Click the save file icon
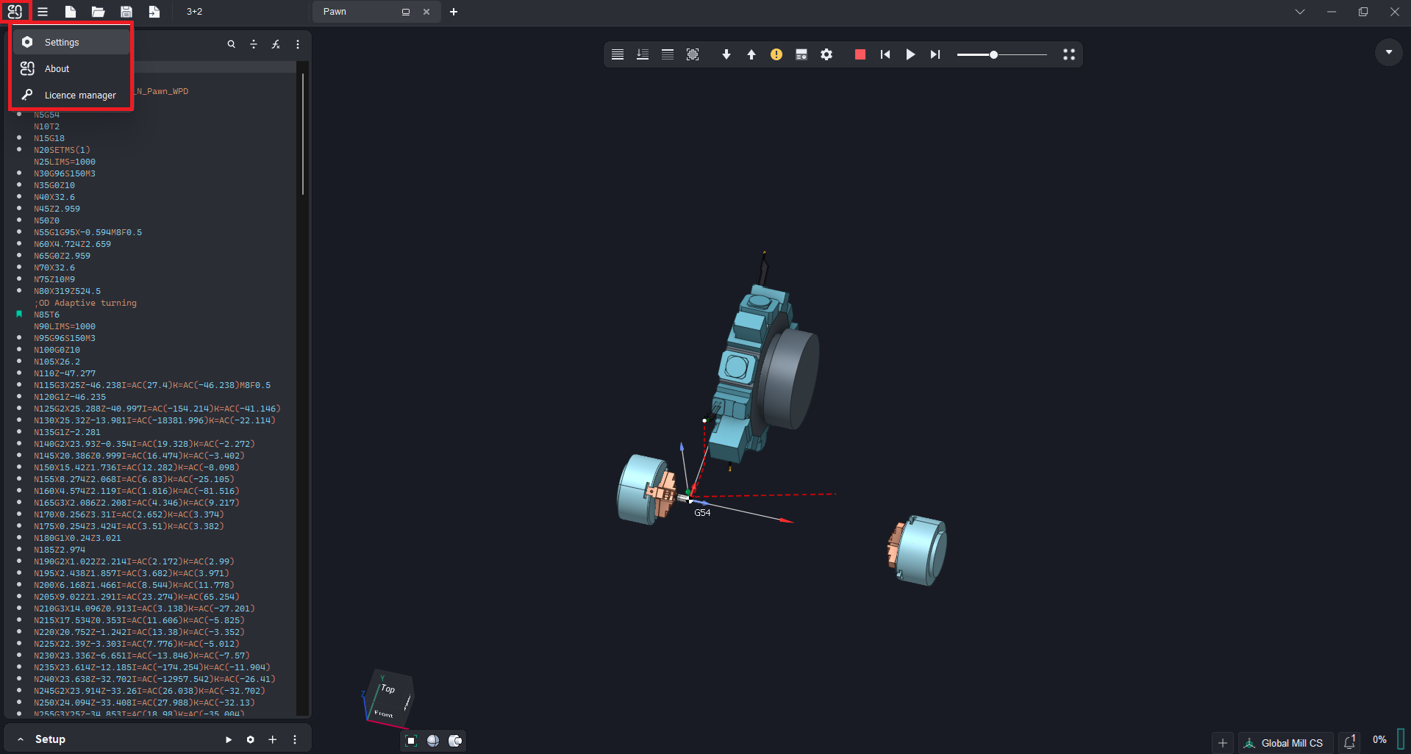 [126, 12]
